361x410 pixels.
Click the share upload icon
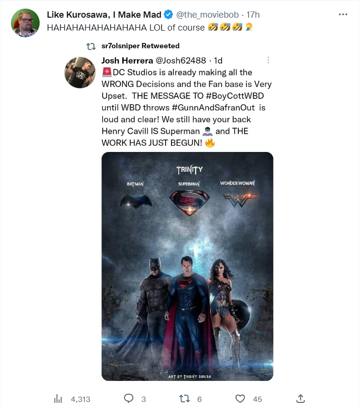300,399
